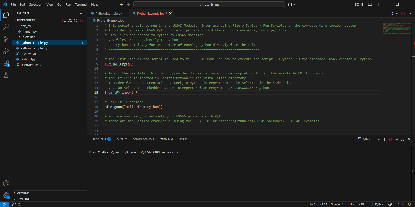Maximize the terminal panel size

[x=403, y=139]
